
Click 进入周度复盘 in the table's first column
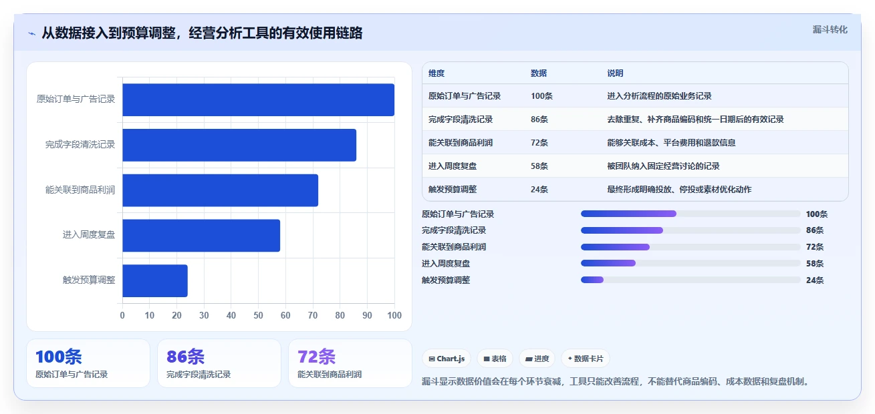click(453, 166)
